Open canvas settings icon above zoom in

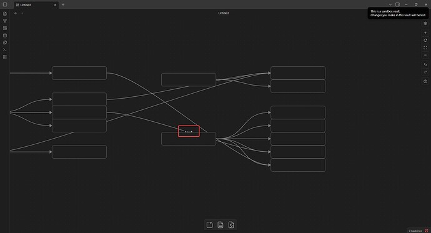[425, 23]
